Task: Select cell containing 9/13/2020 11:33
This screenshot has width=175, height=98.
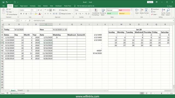Action: click(60, 30)
